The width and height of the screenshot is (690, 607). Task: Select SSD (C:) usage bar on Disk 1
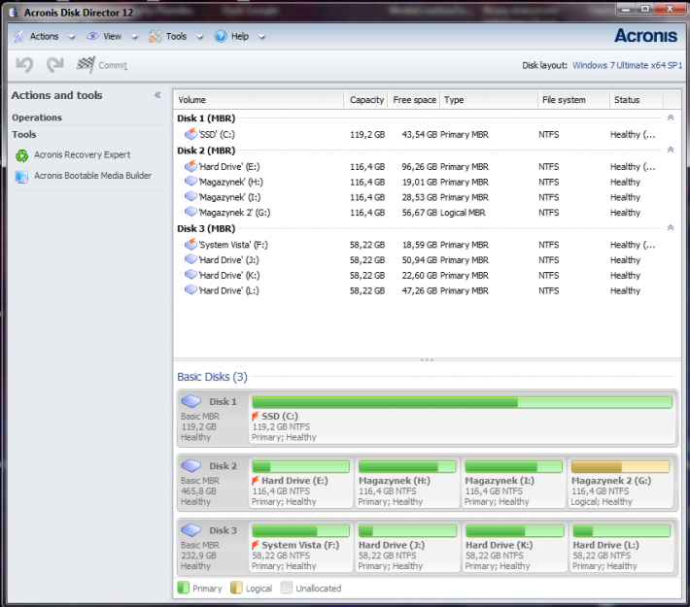462,402
